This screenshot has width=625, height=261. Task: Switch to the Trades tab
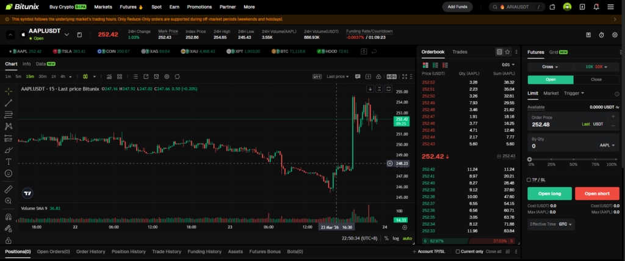[460, 52]
